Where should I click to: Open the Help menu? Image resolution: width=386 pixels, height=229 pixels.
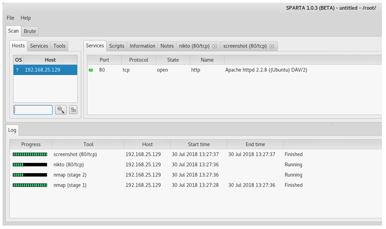tap(26, 18)
